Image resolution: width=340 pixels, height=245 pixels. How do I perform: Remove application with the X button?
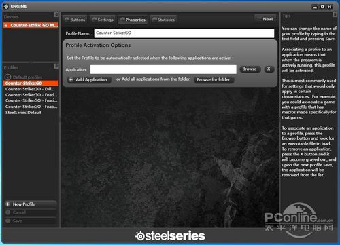coord(269,69)
